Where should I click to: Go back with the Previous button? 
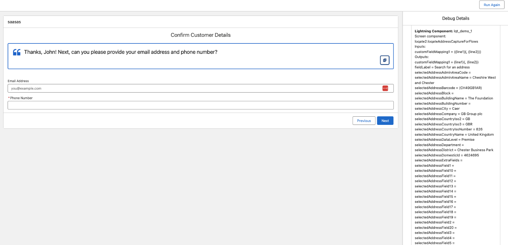point(364,121)
